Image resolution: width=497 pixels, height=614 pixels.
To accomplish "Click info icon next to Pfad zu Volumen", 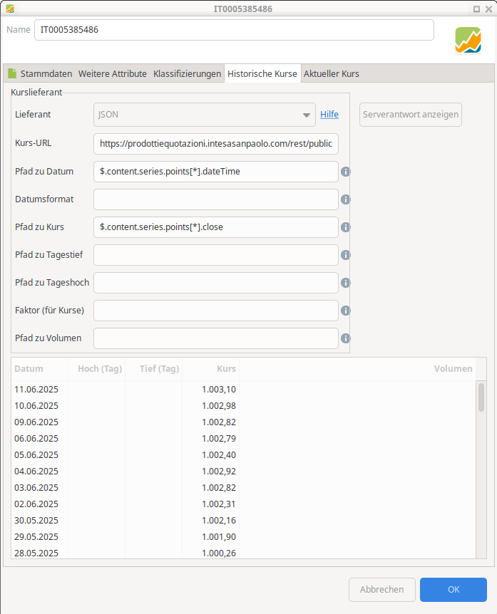I will click(x=345, y=338).
